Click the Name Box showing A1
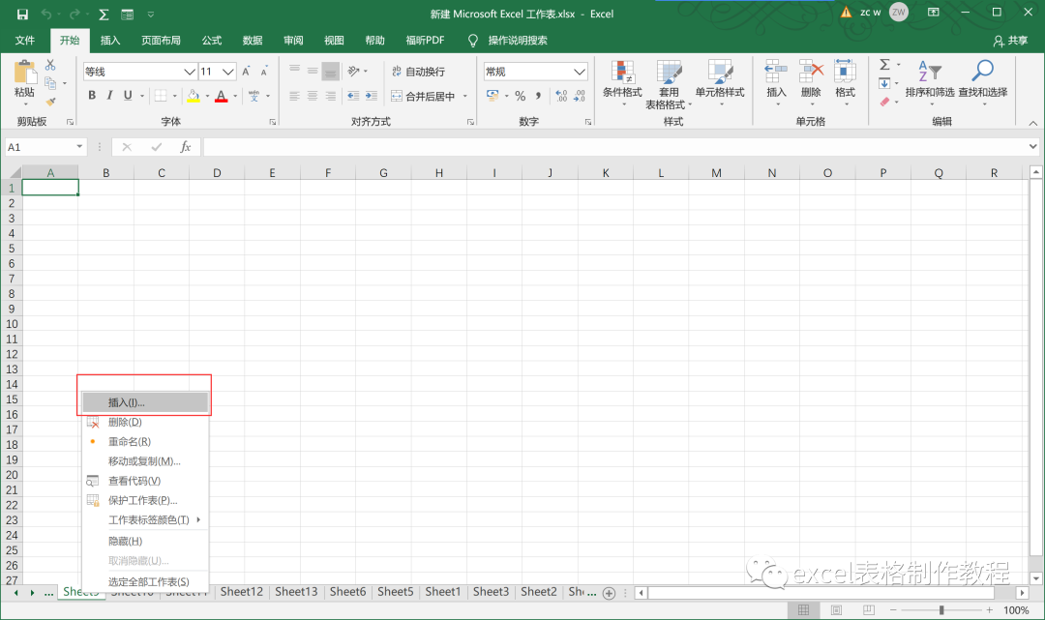This screenshot has height=620, width=1045. (45, 146)
